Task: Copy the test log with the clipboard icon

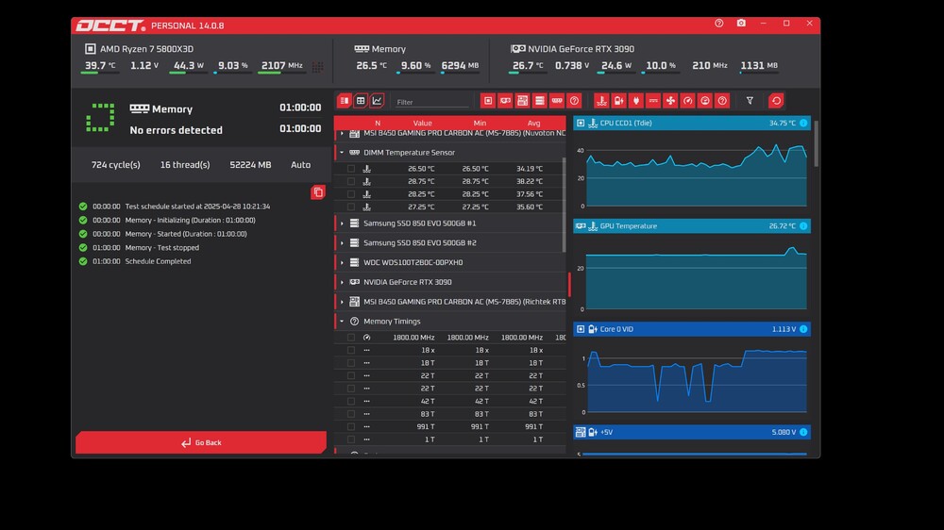Action: pos(318,191)
